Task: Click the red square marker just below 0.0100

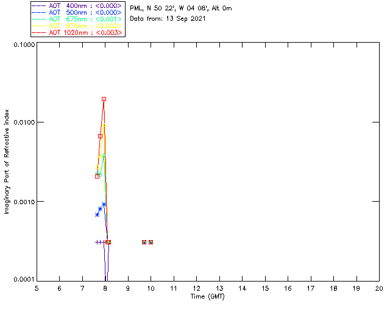Action: [100, 136]
